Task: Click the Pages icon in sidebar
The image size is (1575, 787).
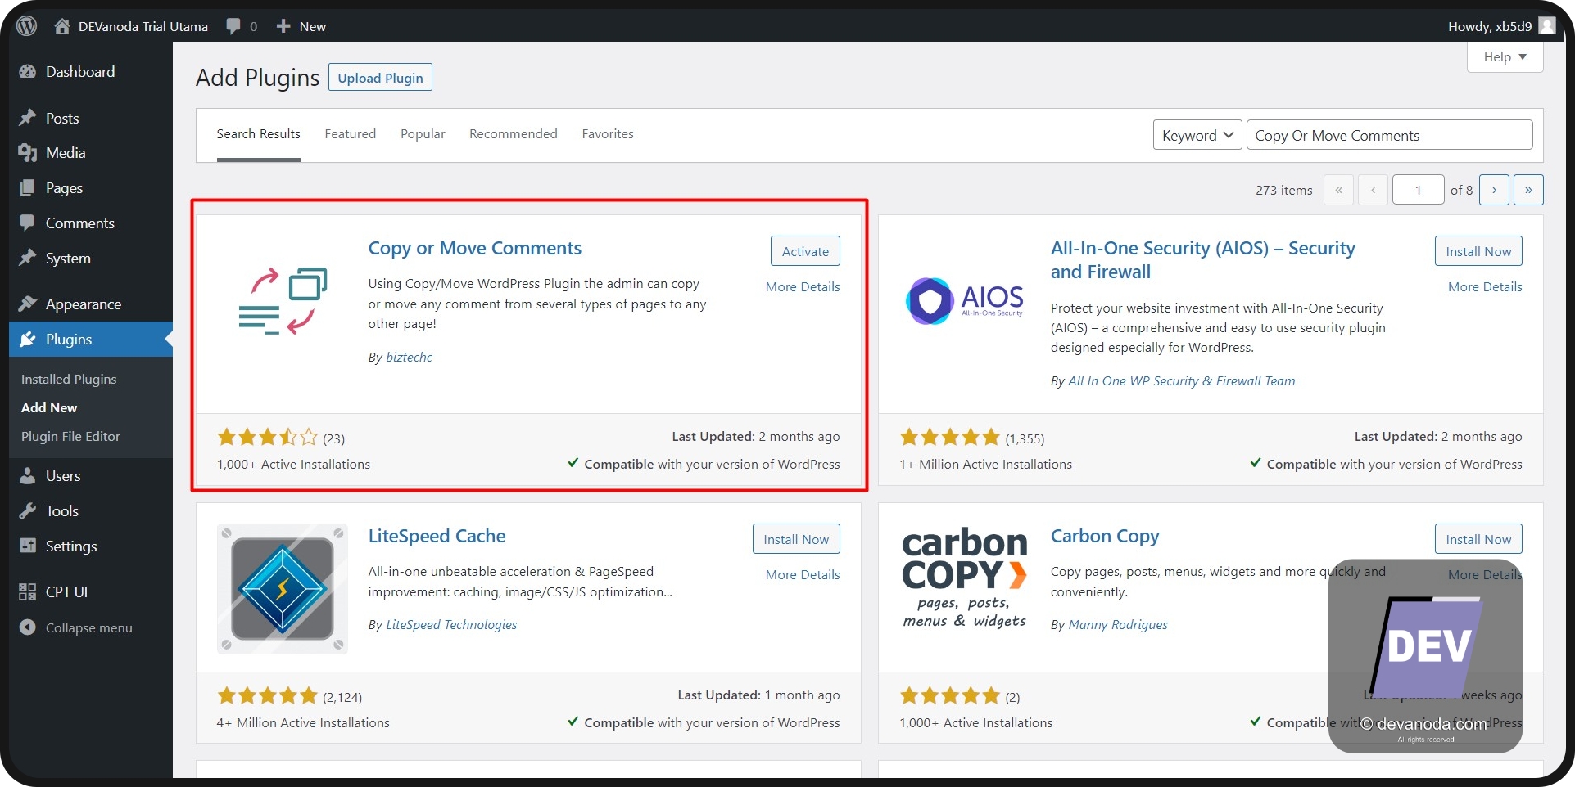Action: (28, 188)
